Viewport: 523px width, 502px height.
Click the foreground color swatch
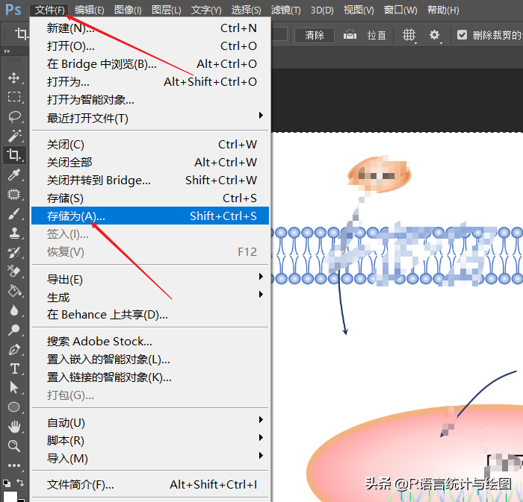point(10,496)
